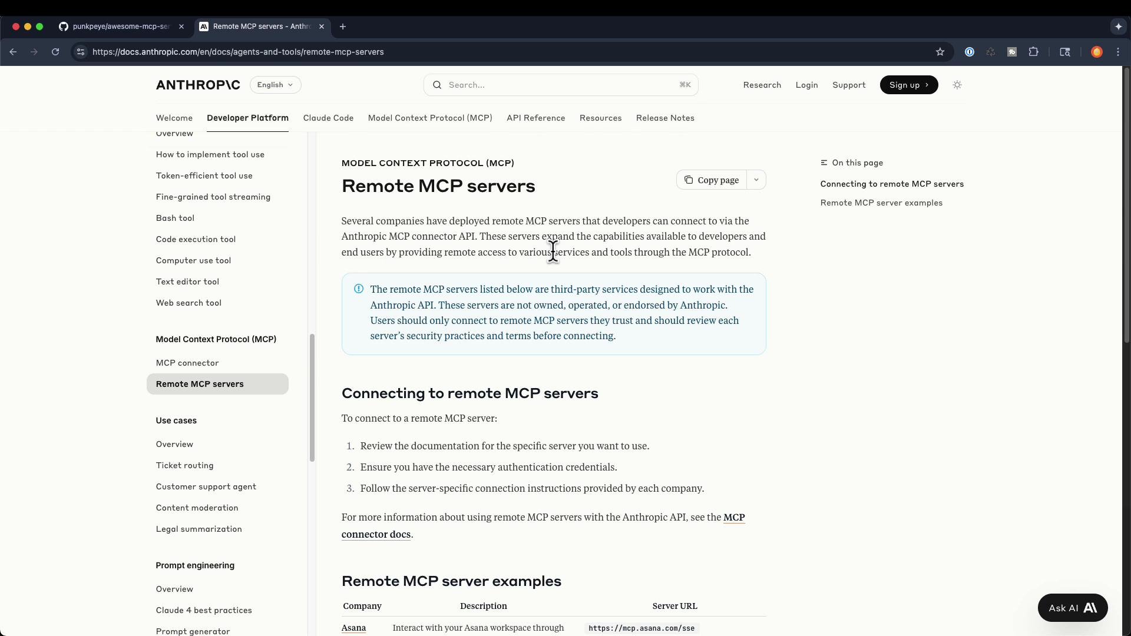The image size is (1131, 636).
Task: Toggle light/dark theme sun icon
Action: (957, 85)
